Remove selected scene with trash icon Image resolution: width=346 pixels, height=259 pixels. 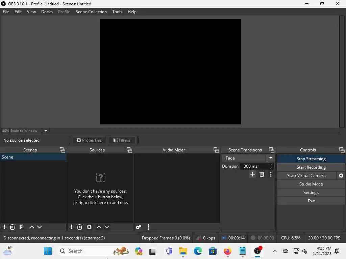click(13, 227)
